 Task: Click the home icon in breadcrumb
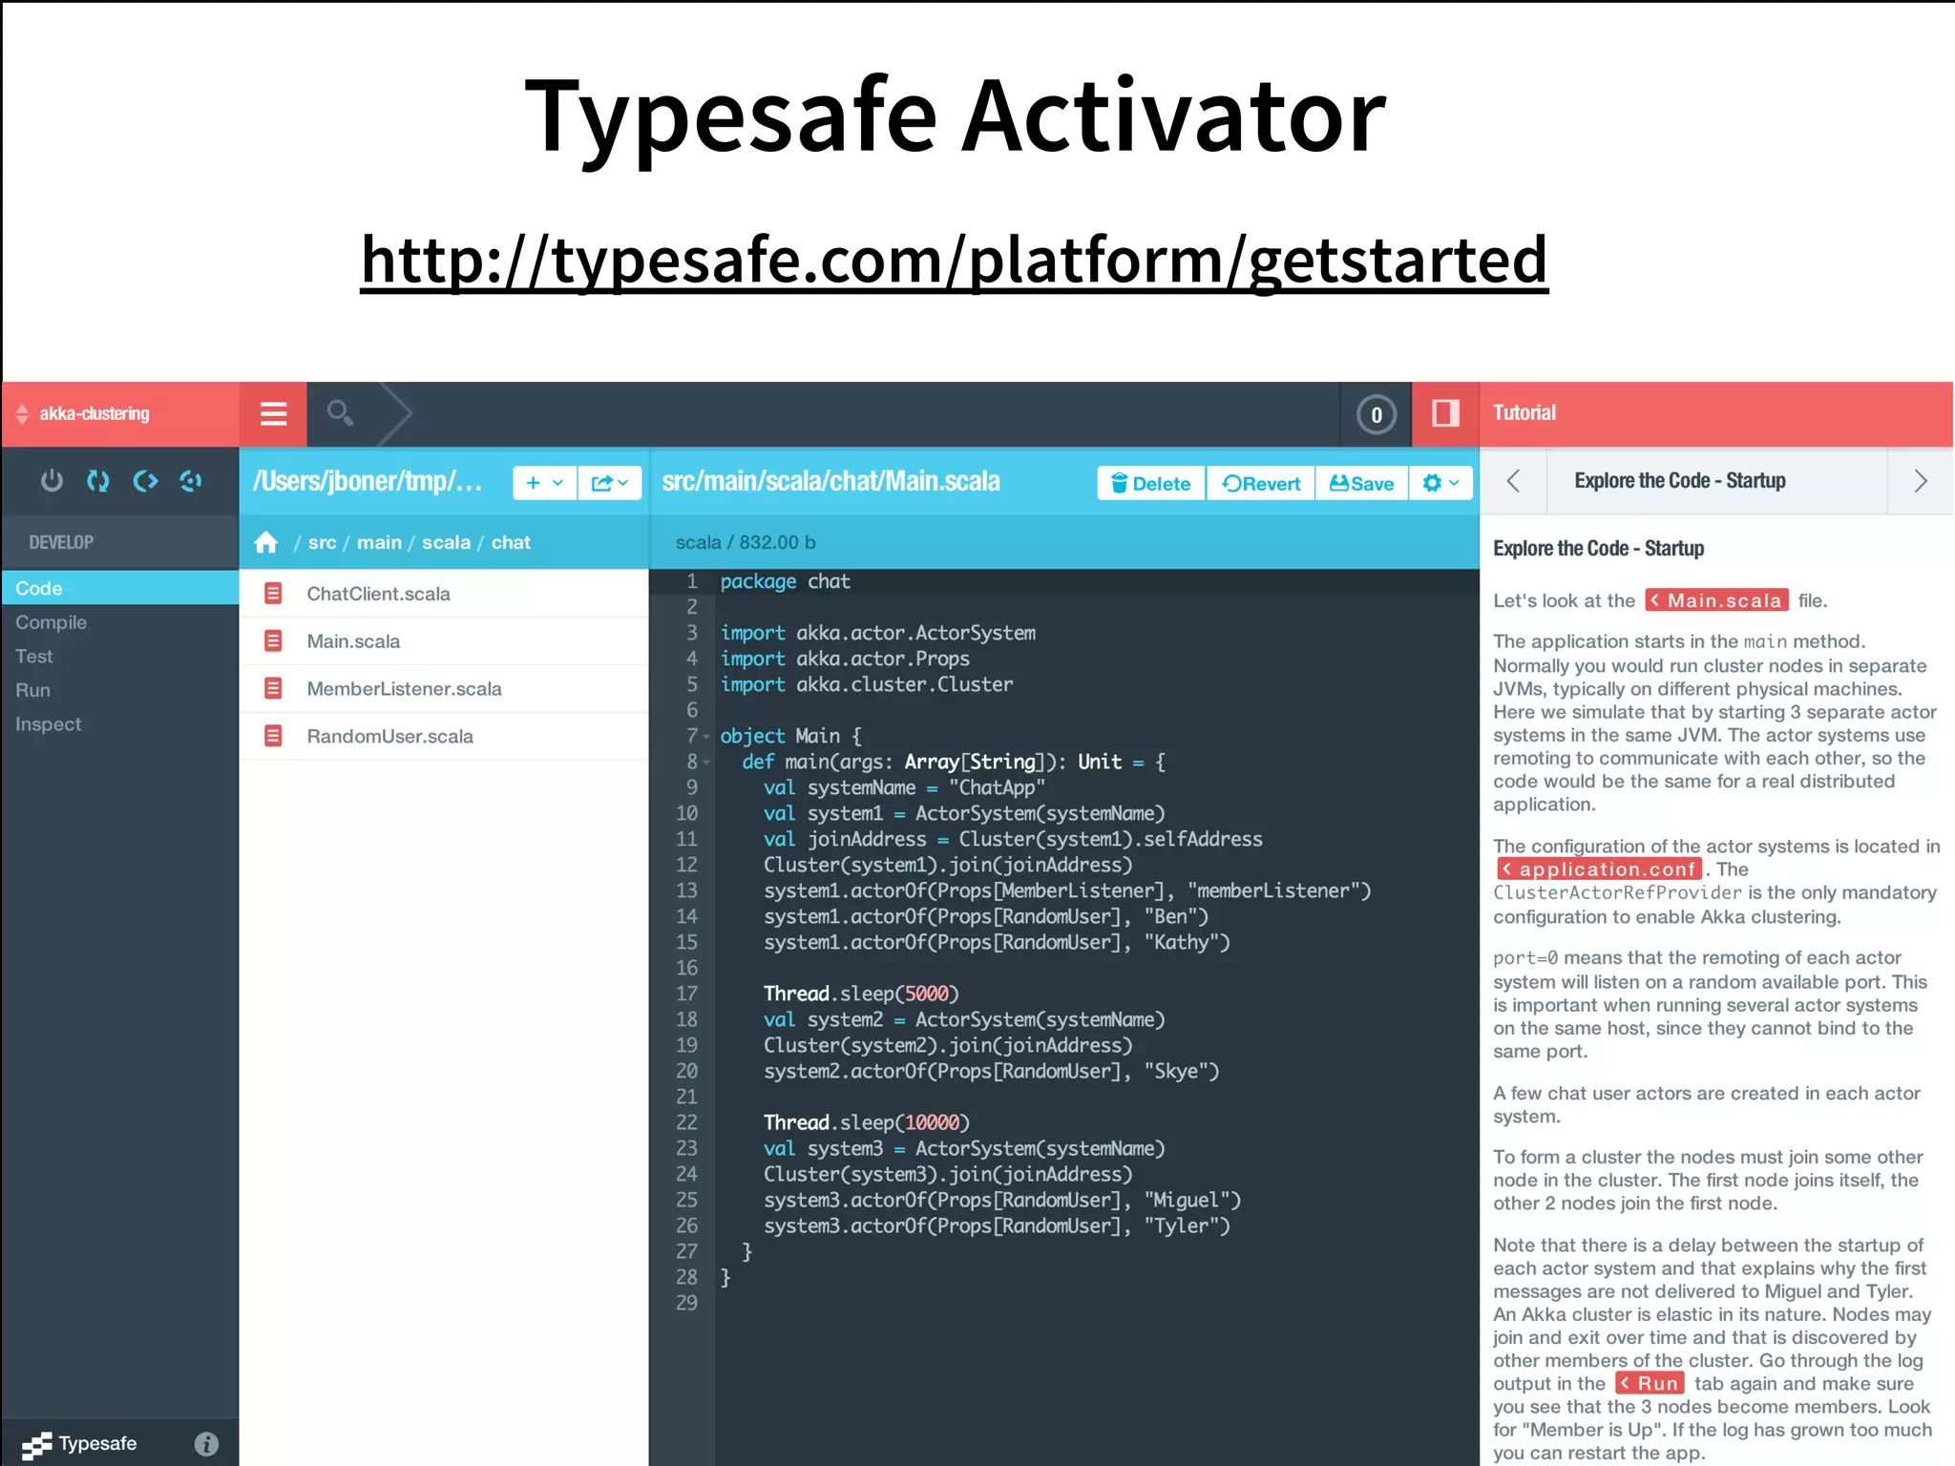coord(266,543)
